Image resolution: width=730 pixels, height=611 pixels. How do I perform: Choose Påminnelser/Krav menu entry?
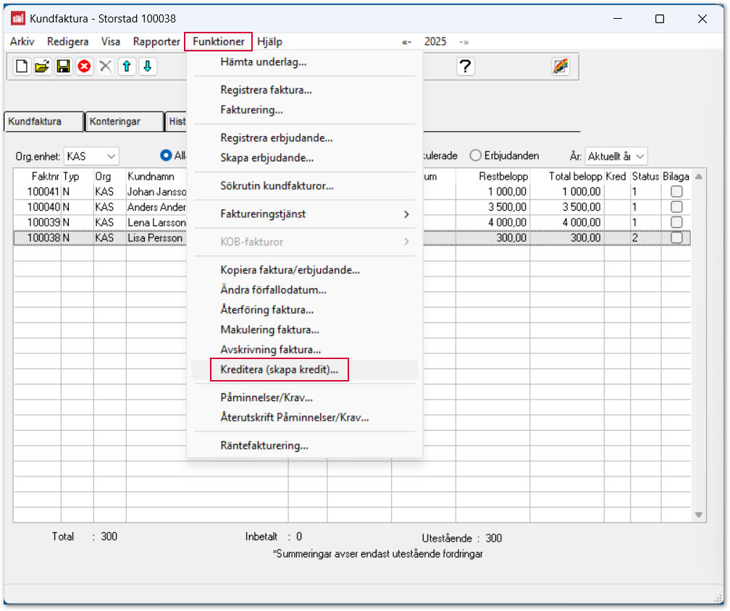(x=304, y=397)
